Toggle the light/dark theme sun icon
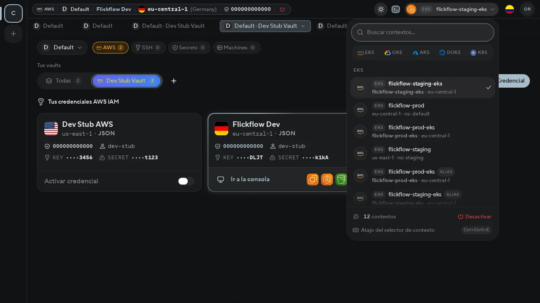 [381, 9]
